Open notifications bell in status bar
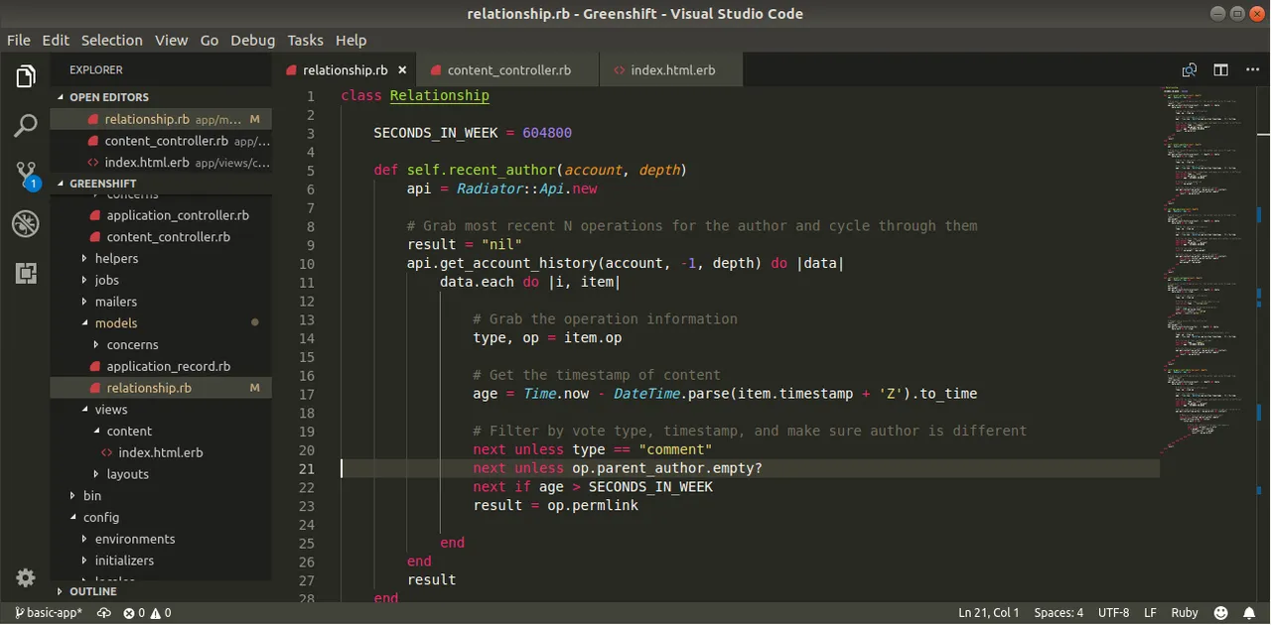 point(1250,613)
